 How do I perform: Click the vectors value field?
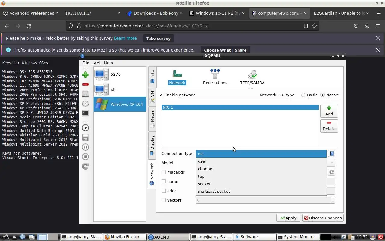pos(263,200)
